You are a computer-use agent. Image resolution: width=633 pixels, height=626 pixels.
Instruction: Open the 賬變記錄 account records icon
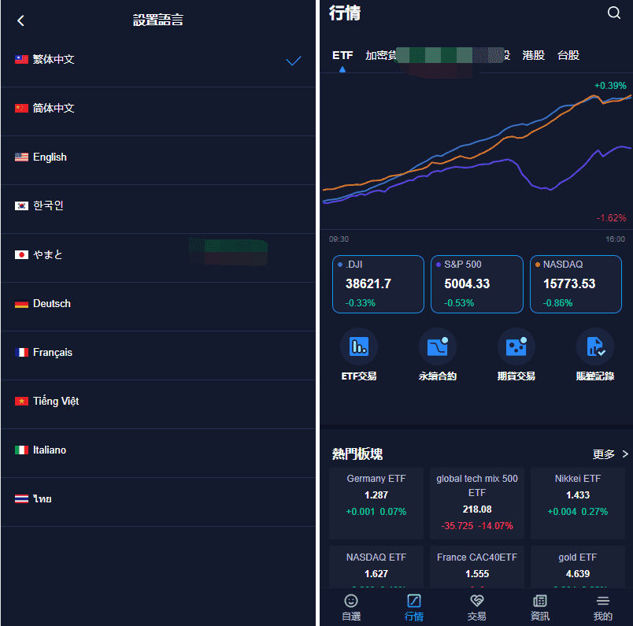595,346
